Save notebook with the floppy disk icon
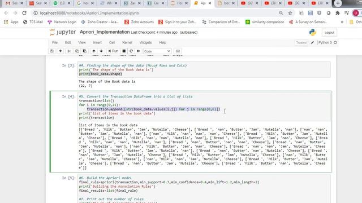This screenshot has width=362, height=203. coord(52,51)
